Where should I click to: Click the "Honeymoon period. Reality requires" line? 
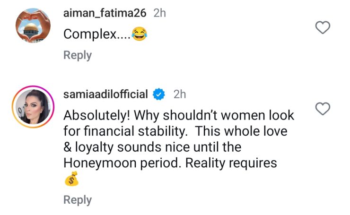coord(169,163)
